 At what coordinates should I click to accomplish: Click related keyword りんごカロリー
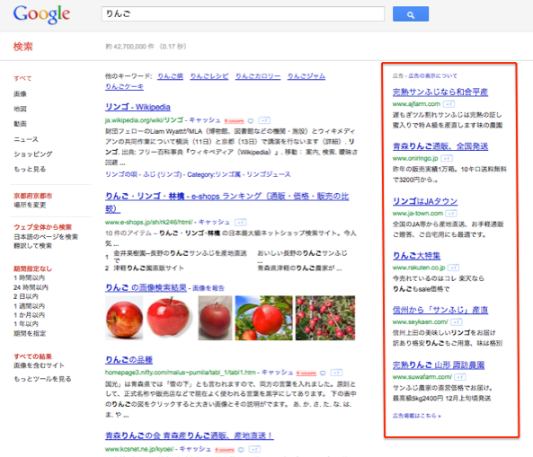[x=258, y=76]
